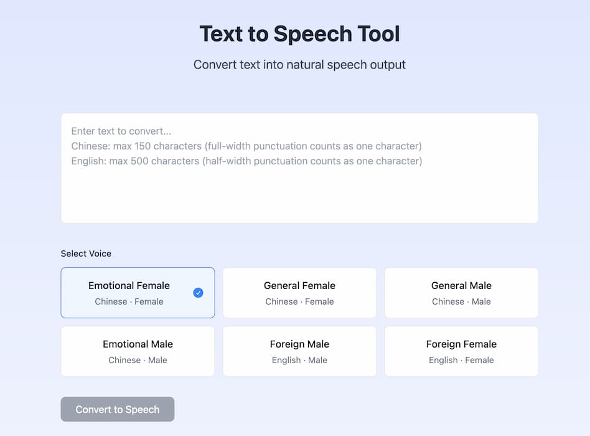
Task: Pick the Emotional Male voice
Action: click(138, 351)
